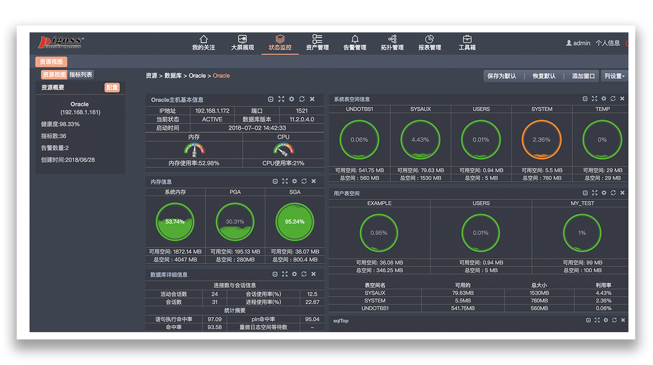This screenshot has height=365, width=653.
Task: Click 数据库 in breadcrumb
Action: click(173, 76)
